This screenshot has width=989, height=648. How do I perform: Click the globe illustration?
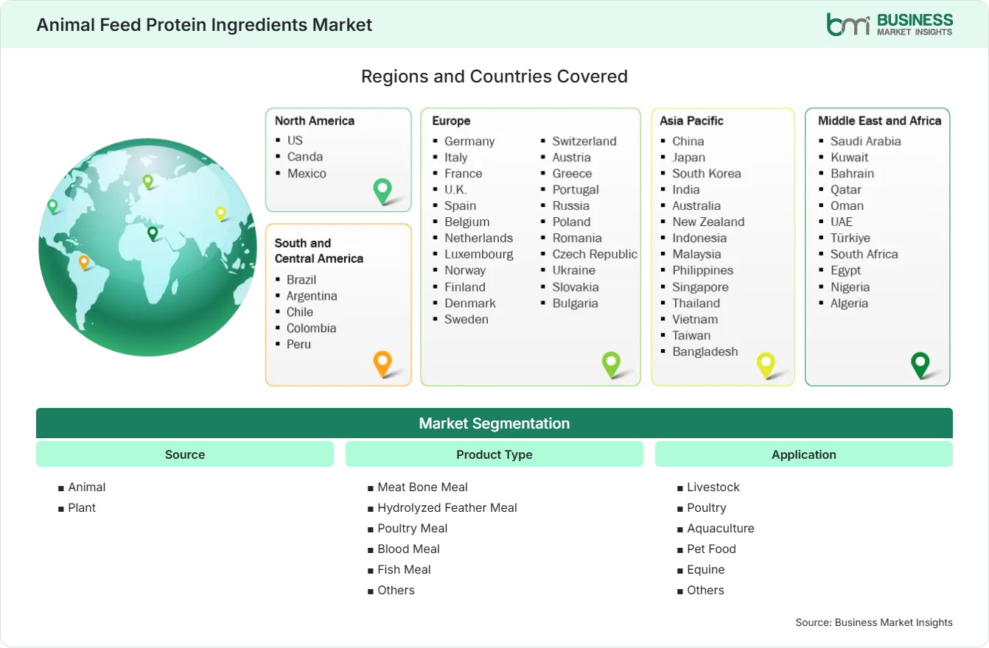click(x=147, y=247)
